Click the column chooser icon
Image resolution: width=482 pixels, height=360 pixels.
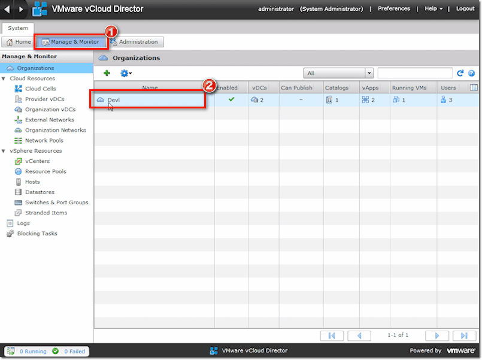coord(474,87)
